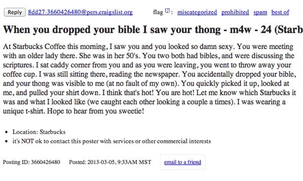Nominate the post for best of
The width and height of the screenshot is (303, 181).
point(280,12)
